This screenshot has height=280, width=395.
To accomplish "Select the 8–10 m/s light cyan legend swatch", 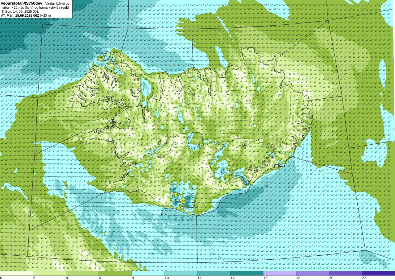I will point(148,273).
